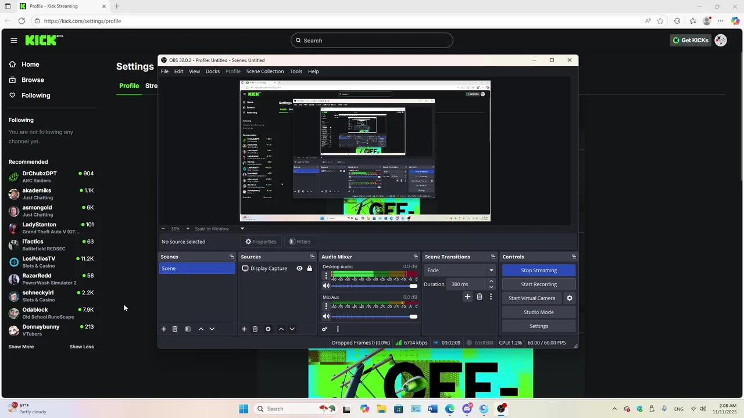This screenshot has height=418, width=744.
Task: Add a new scene with plus icon
Action: (x=164, y=329)
